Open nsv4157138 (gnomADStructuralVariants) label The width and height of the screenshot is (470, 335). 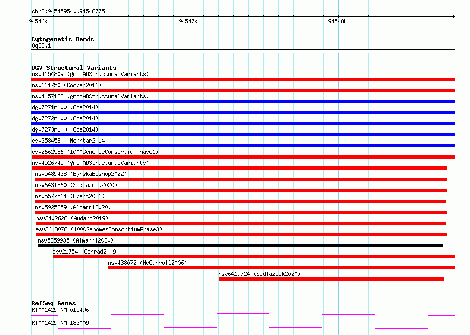(90, 96)
